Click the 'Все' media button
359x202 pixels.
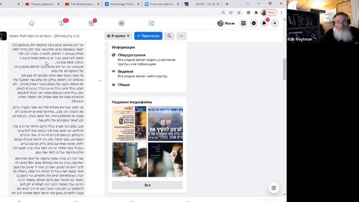coord(148,185)
